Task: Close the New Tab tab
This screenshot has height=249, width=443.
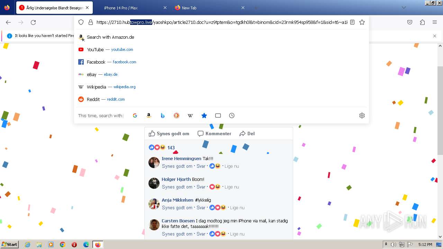Action: 243,8
